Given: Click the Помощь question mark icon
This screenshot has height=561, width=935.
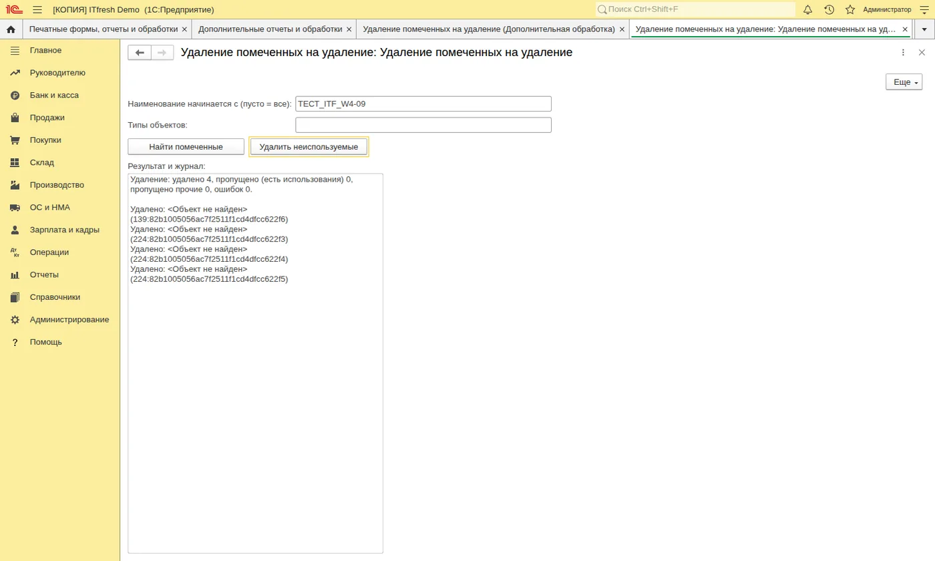Looking at the screenshot, I should point(15,342).
